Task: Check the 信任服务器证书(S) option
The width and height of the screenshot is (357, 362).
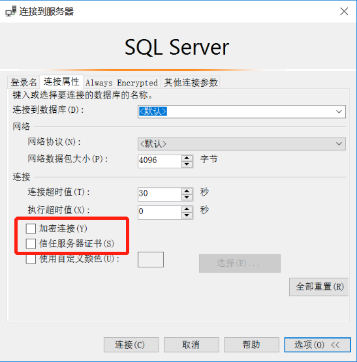Action: point(31,243)
